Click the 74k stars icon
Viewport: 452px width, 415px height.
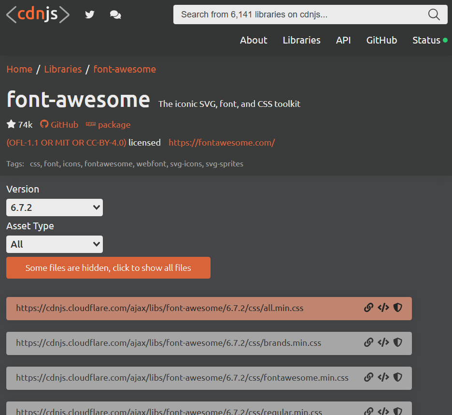[11, 124]
